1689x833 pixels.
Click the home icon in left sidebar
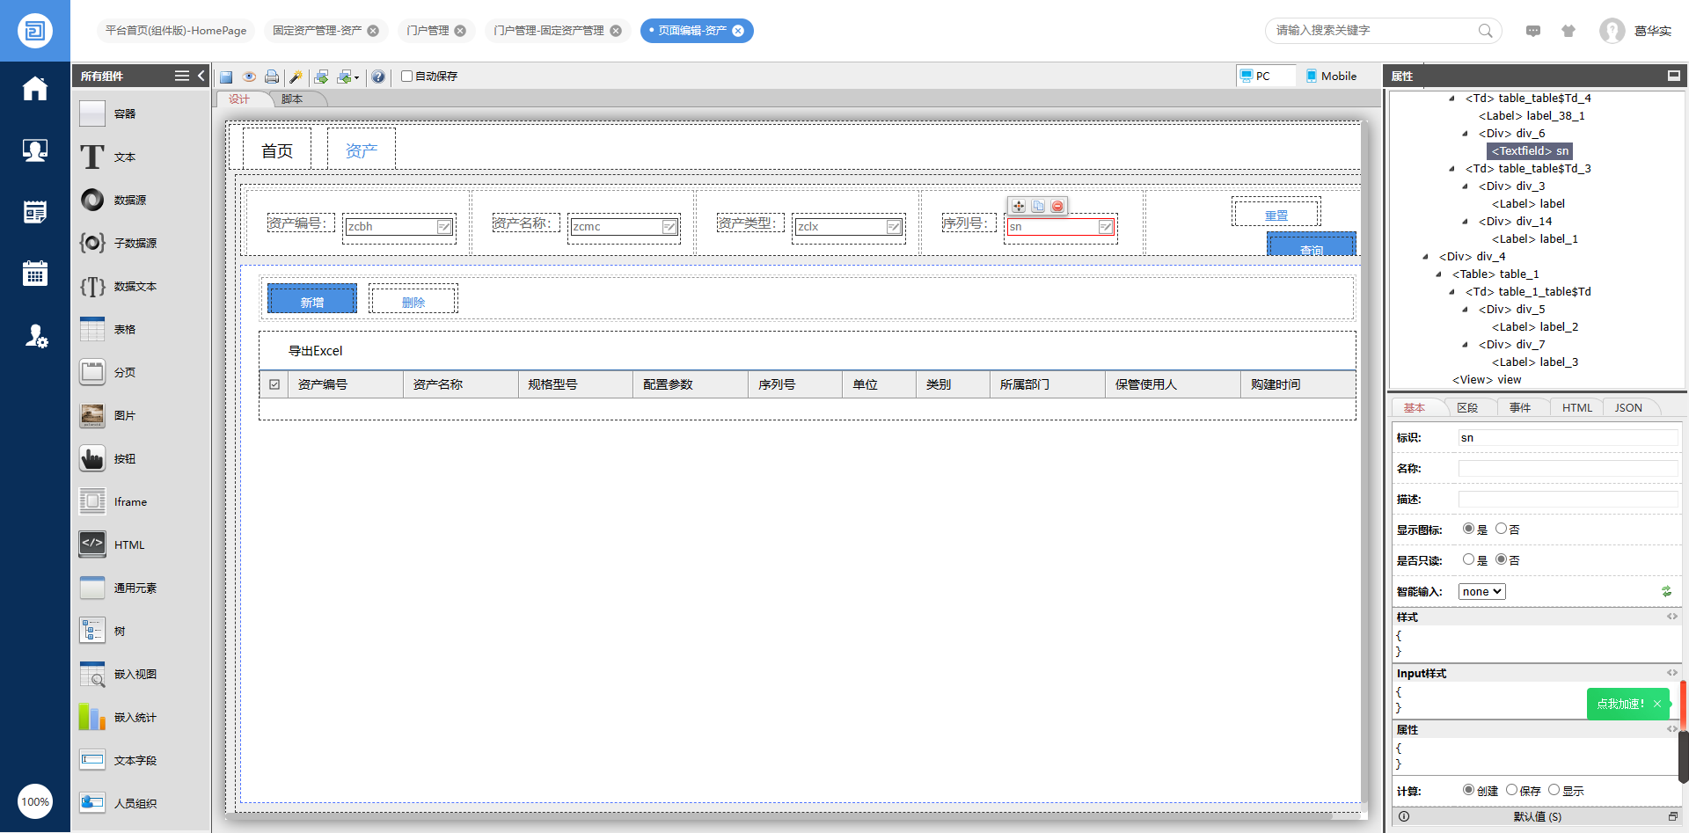tap(35, 89)
